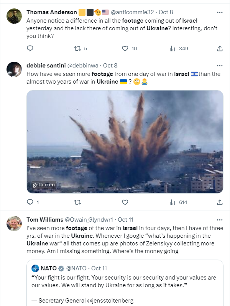Open the Oct 11 timestamp on Tom's tweet
This screenshot has width=230, height=306.
point(125,220)
